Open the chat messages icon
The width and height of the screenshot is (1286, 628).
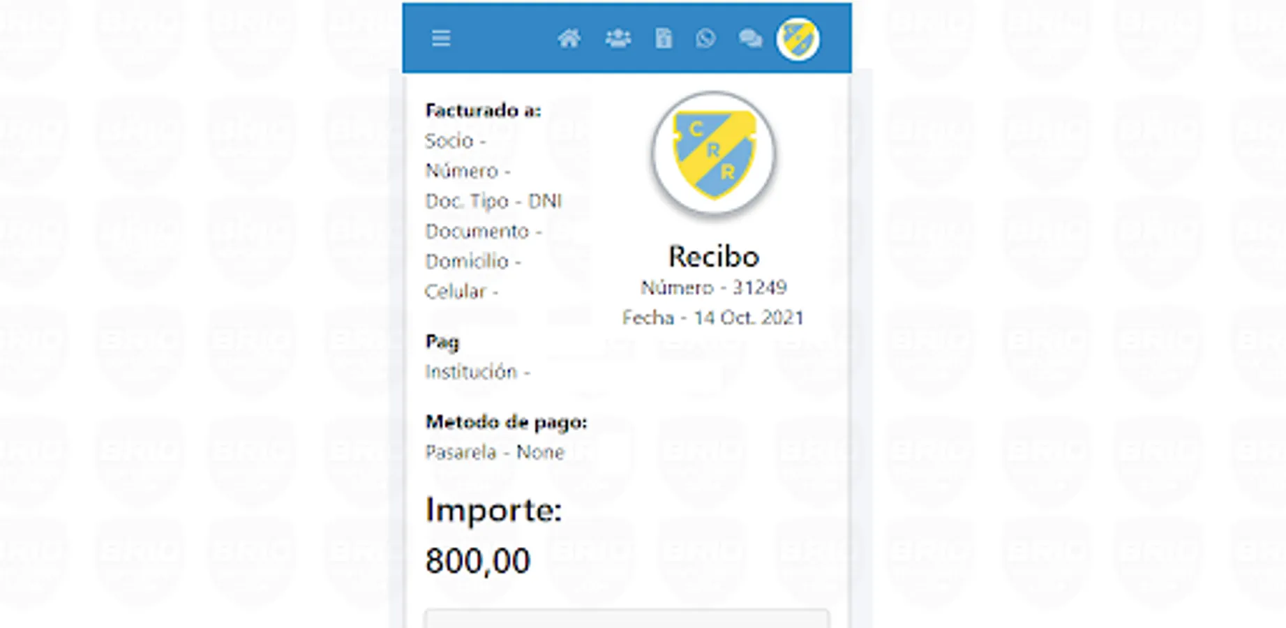[750, 38]
